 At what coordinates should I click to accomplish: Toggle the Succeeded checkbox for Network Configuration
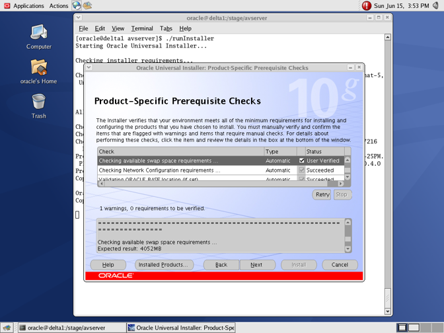pyautogui.click(x=301, y=170)
